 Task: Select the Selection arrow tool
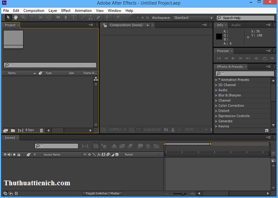click(8, 17)
